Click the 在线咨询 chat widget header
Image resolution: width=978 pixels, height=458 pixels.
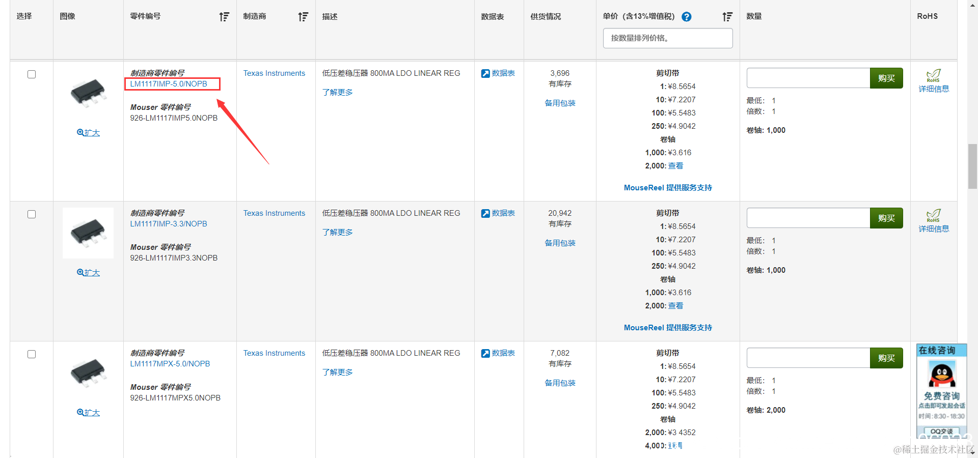(941, 351)
